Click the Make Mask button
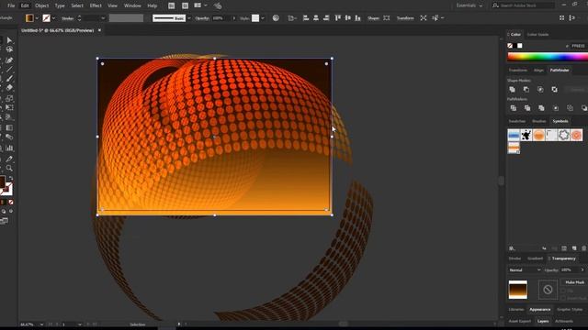This screenshot has height=330, width=588. click(574, 282)
